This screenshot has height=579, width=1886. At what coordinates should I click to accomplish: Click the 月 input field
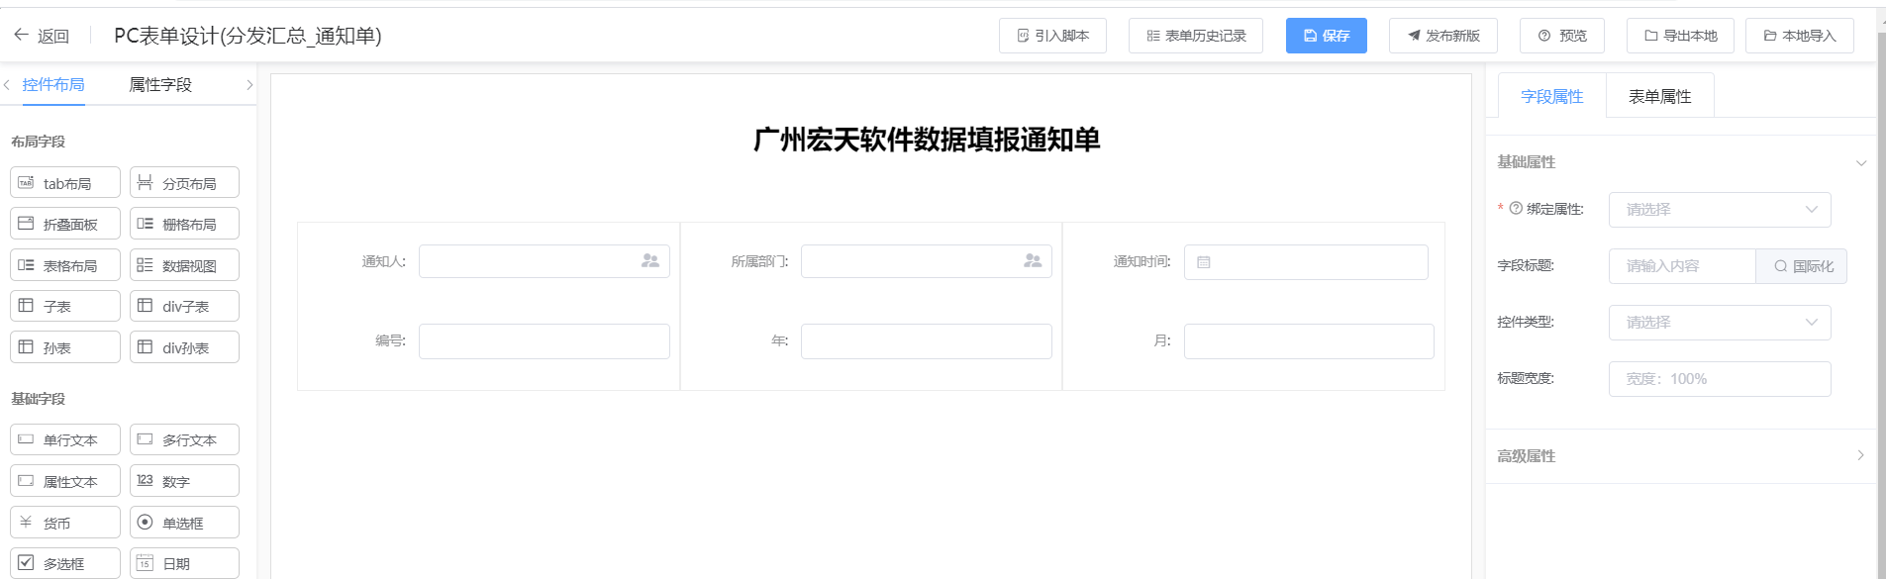[1309, 341]
